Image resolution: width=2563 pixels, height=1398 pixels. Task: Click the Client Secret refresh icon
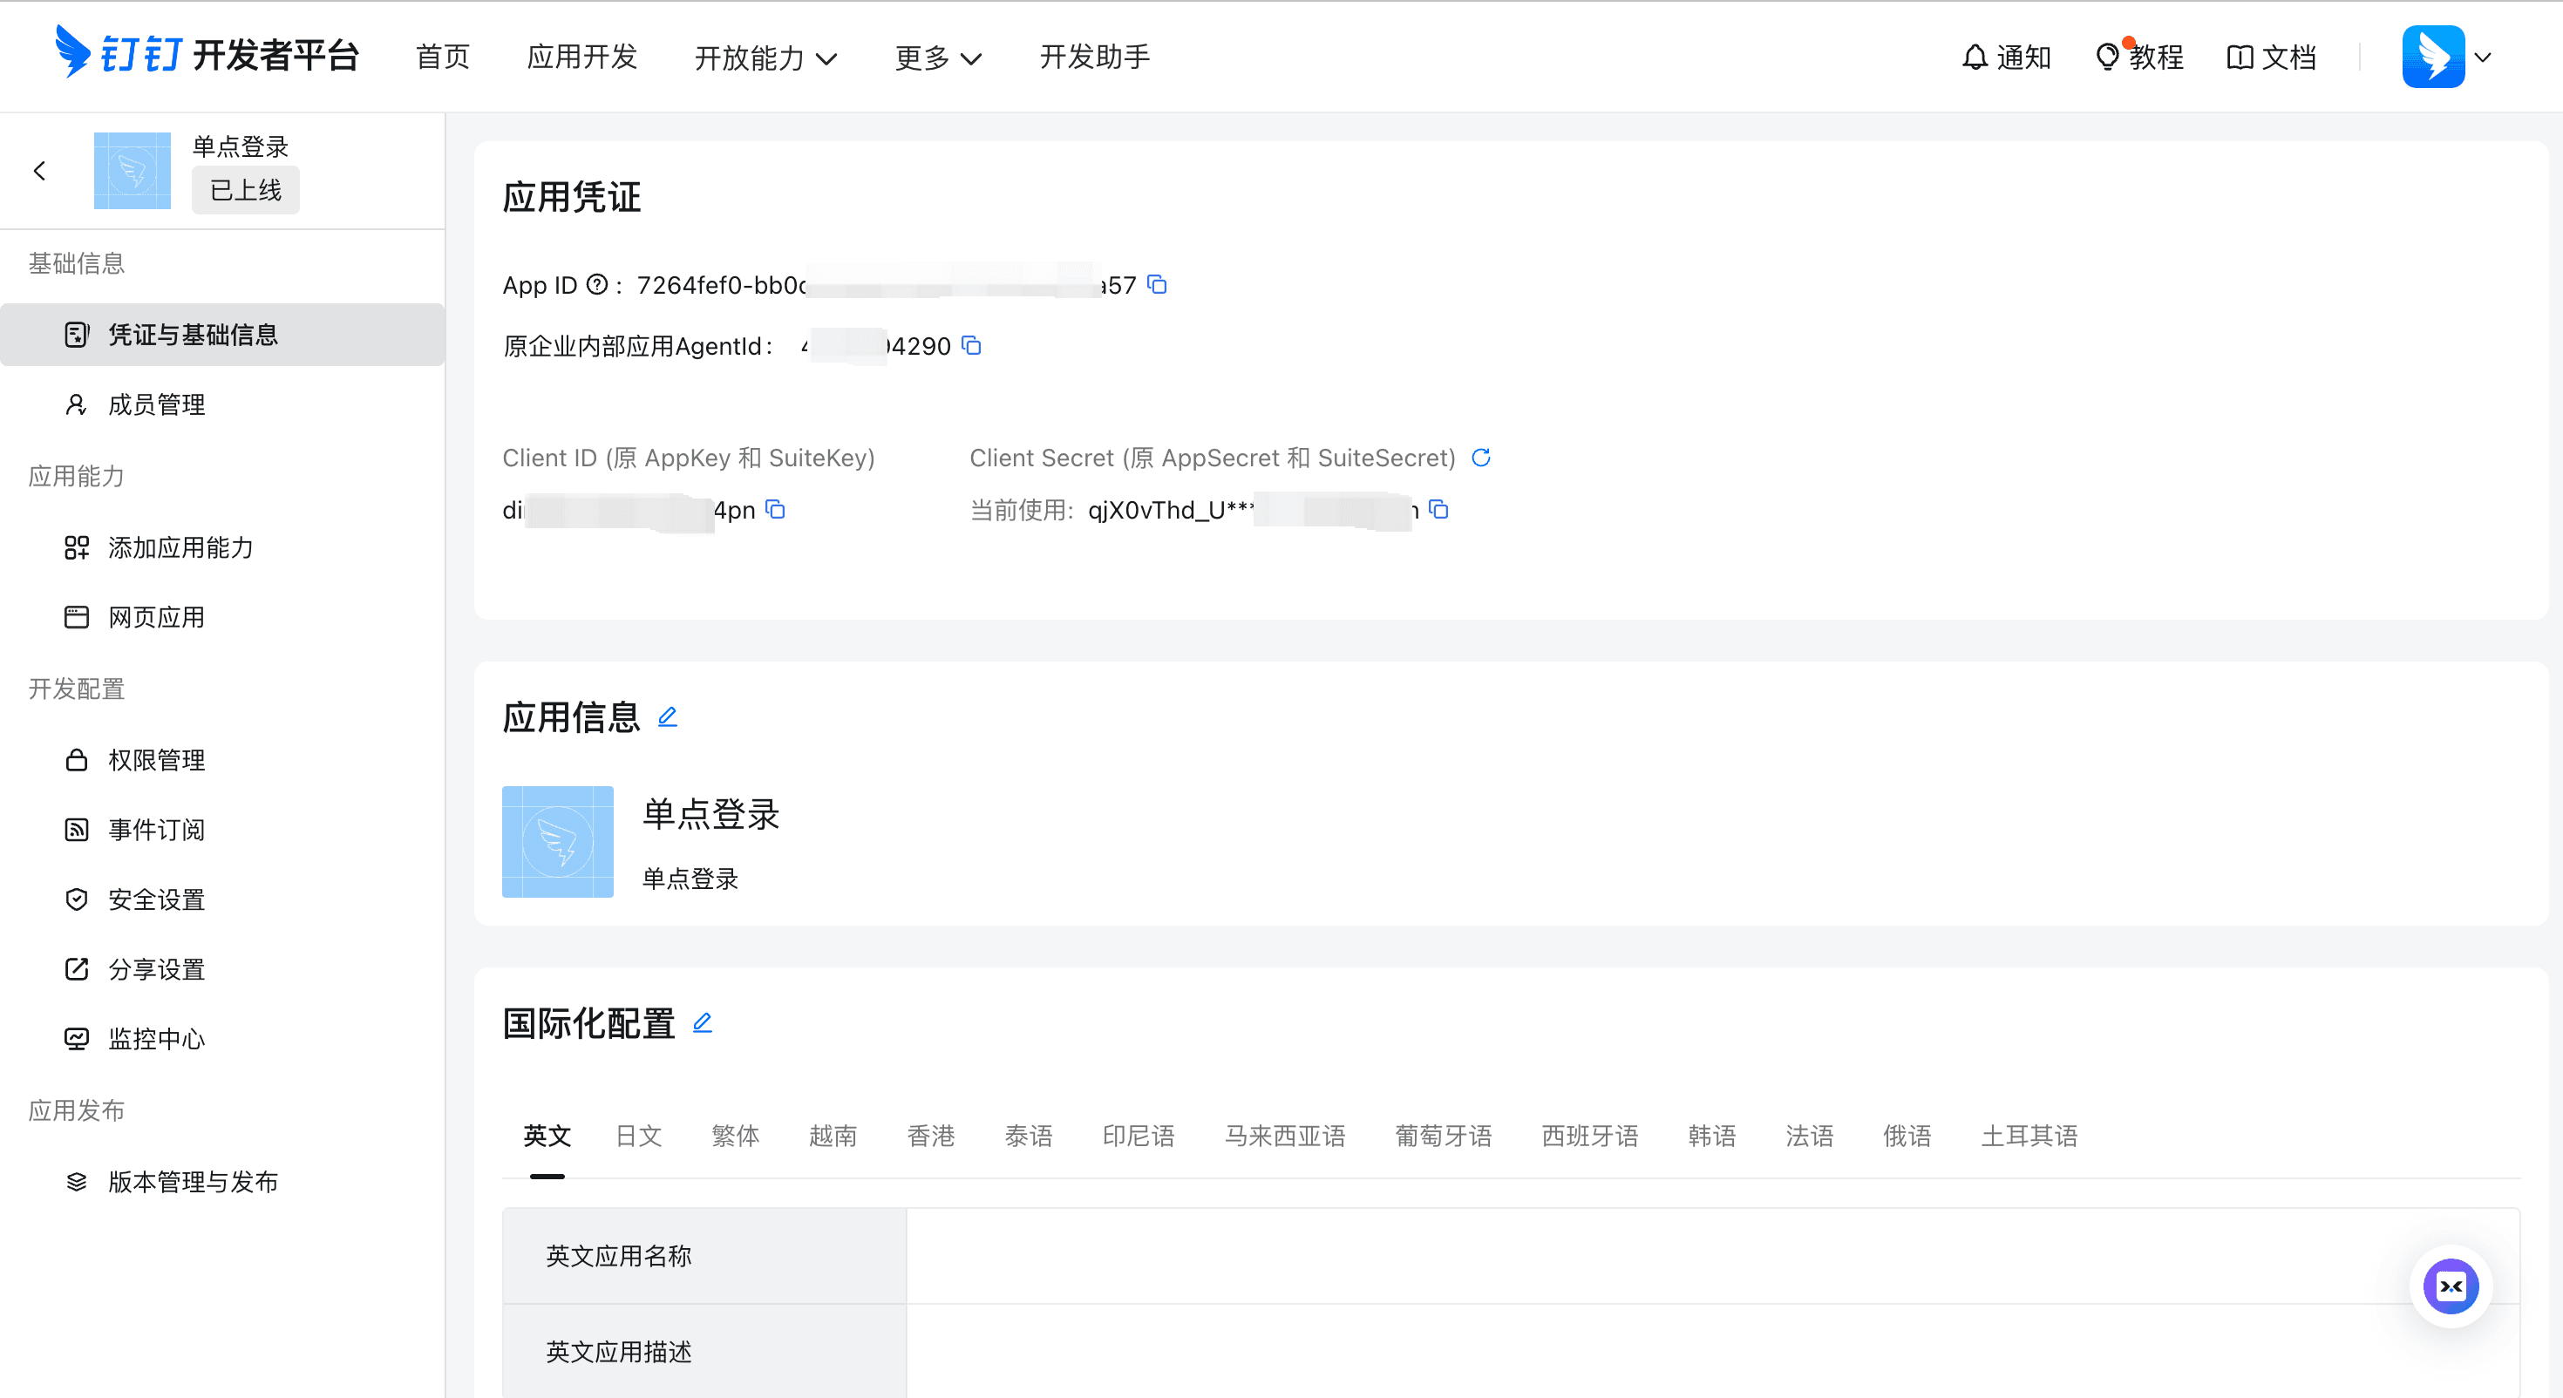click(x=1480, y=458)
